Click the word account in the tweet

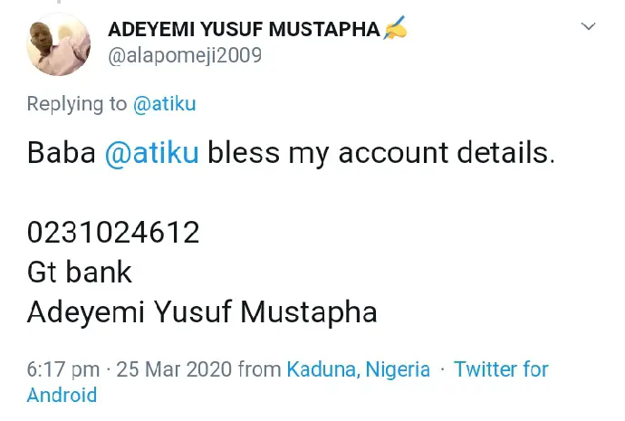[x=393, y=153]
